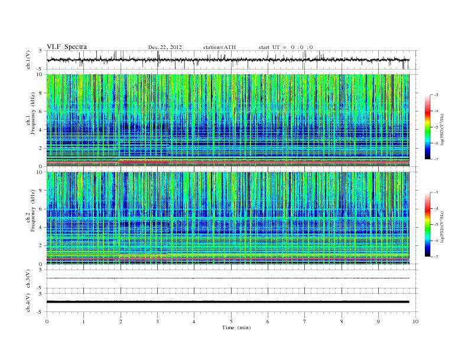This screenshot has height=361, width=468.
Task: Click inside the ch.2 spectrogram panel
Action: (x=230, y=218)
